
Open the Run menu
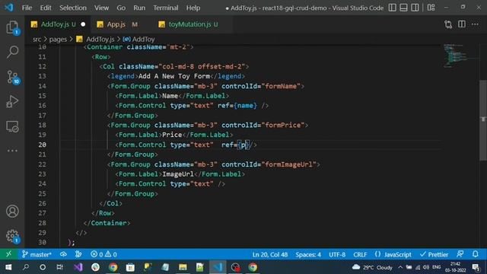pos(139,8)
